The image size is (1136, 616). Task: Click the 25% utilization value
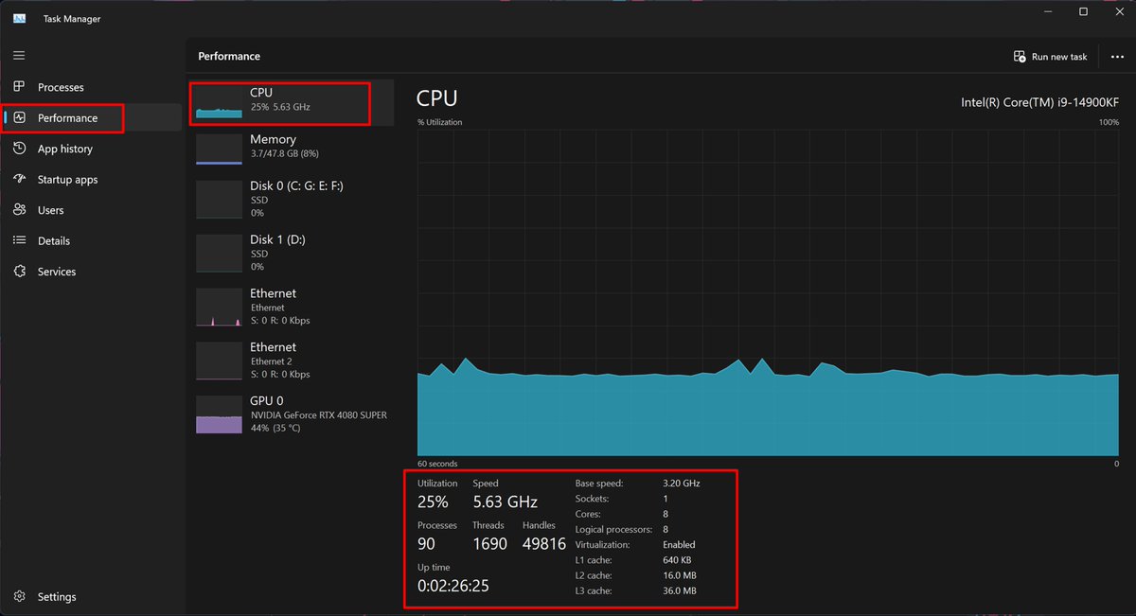point(433,502)
